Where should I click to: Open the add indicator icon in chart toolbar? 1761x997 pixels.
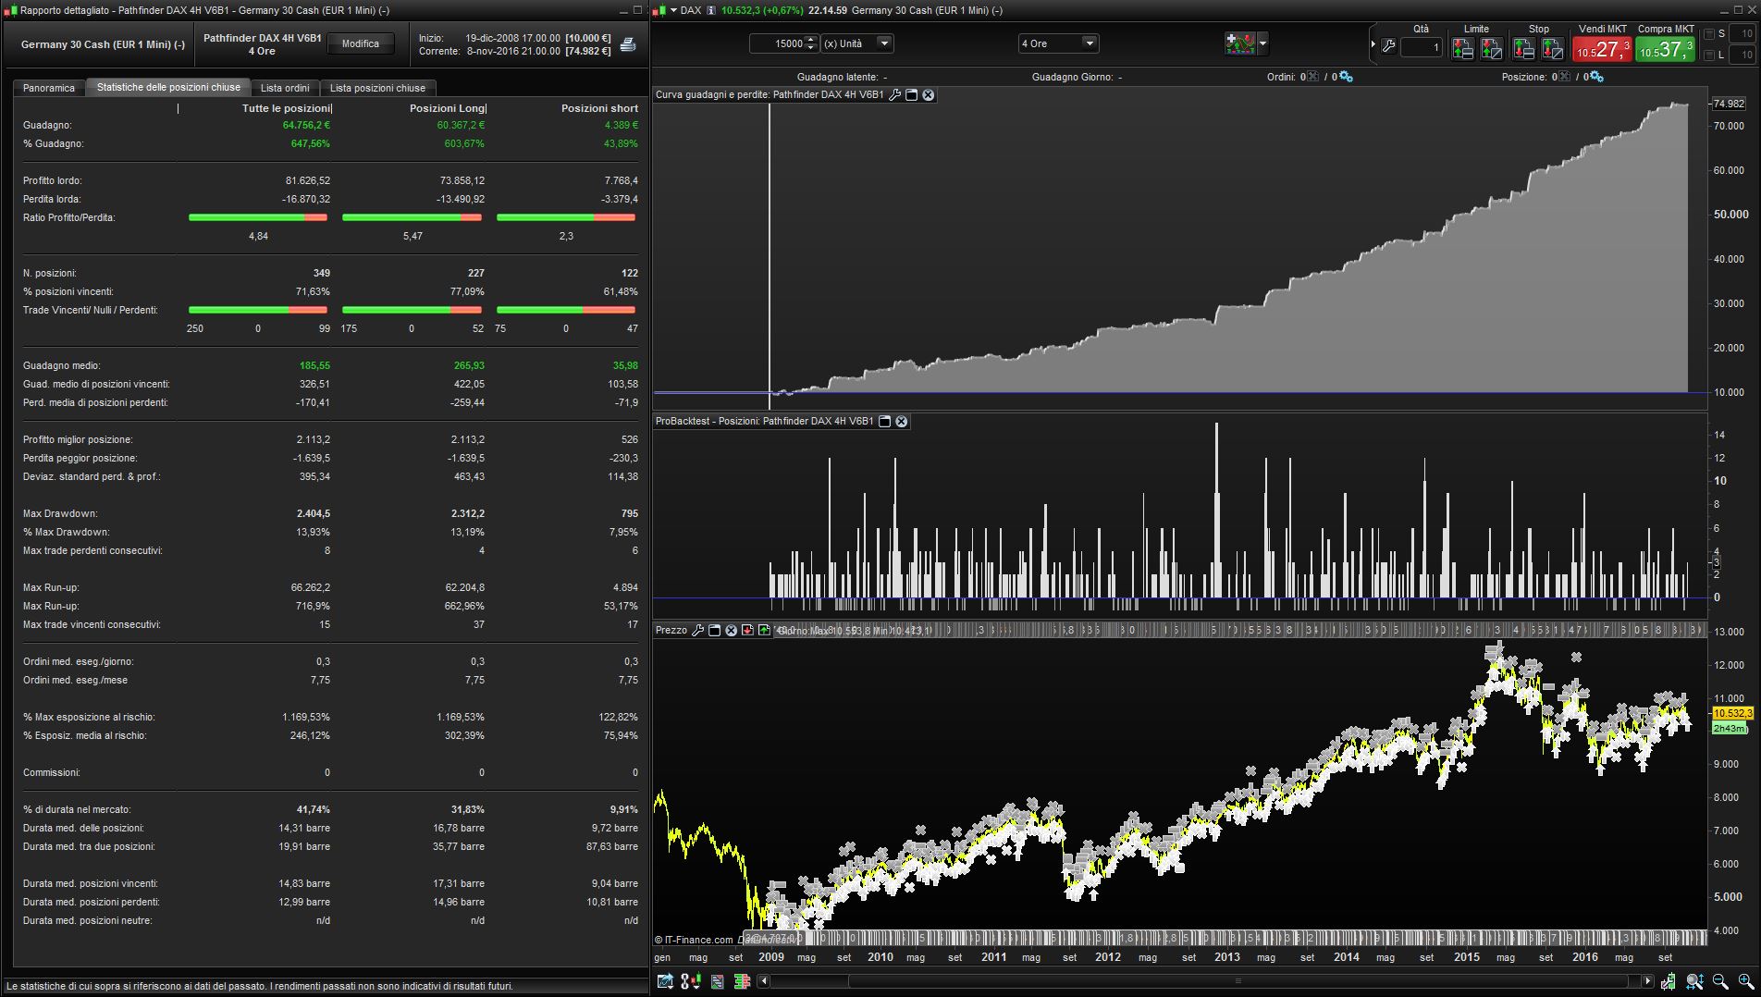tap(1239, 43)
